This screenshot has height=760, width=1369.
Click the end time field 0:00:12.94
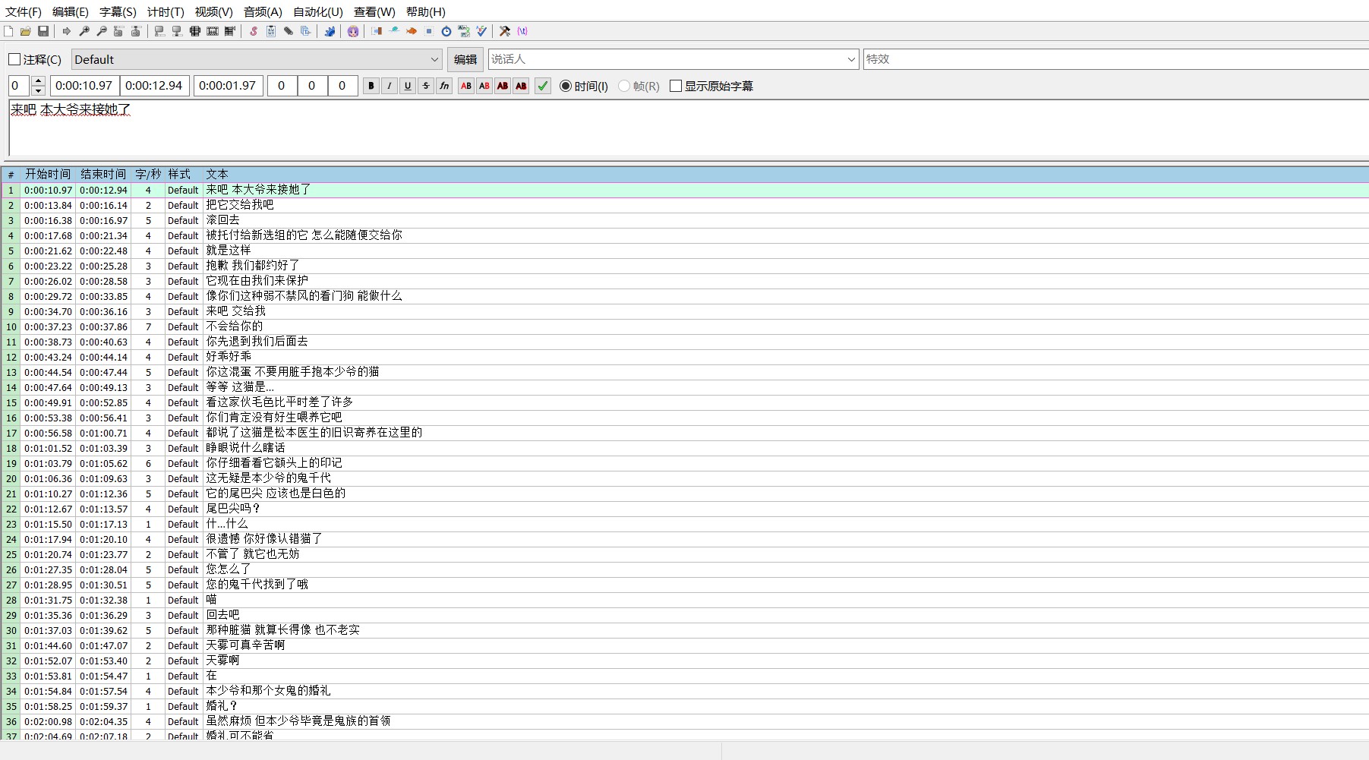(154, 86)
